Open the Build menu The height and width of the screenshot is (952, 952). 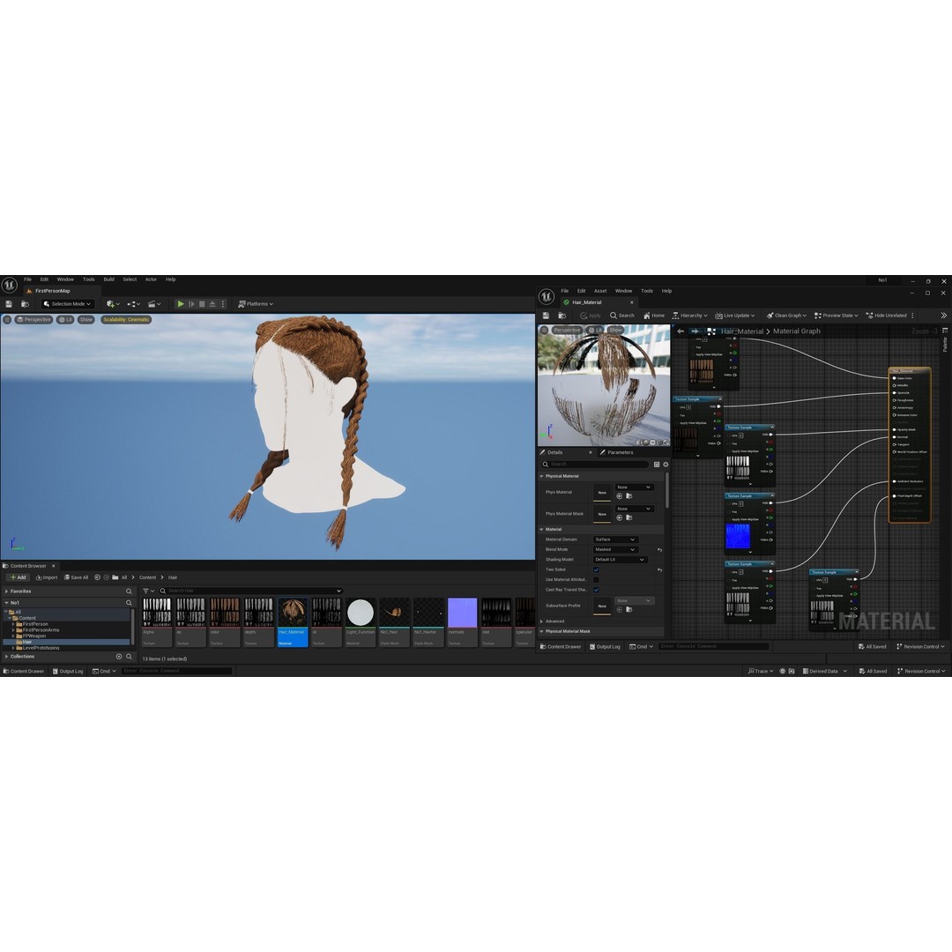click(x=108, y=279)
